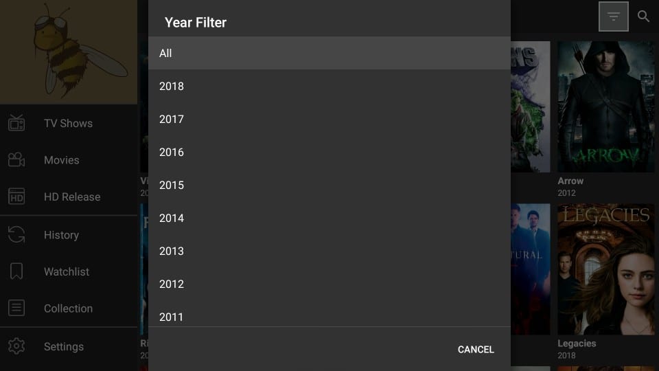The height and width of the screenshot is (371, 659).
Task: Open TV Shows television icon
Action: 16,123
